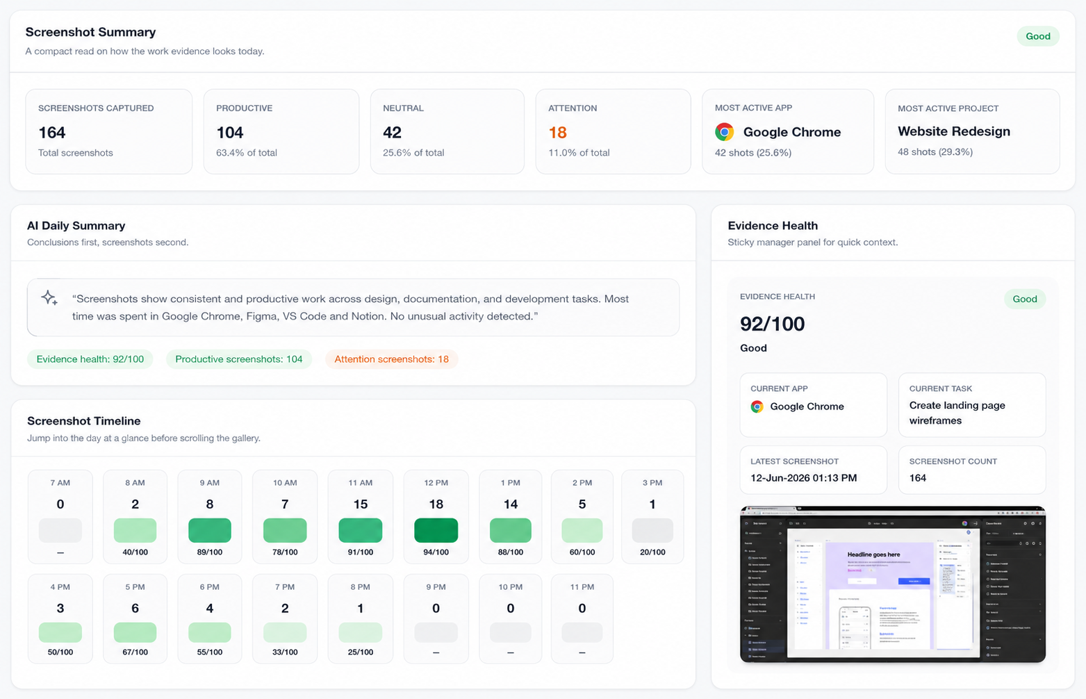Select the Website Redesign project name
Image resolution: width=1086 pixels, height=699 pixels.
[954, 131]
